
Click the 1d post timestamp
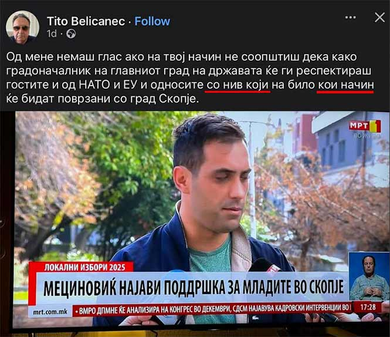coord(52,33)
